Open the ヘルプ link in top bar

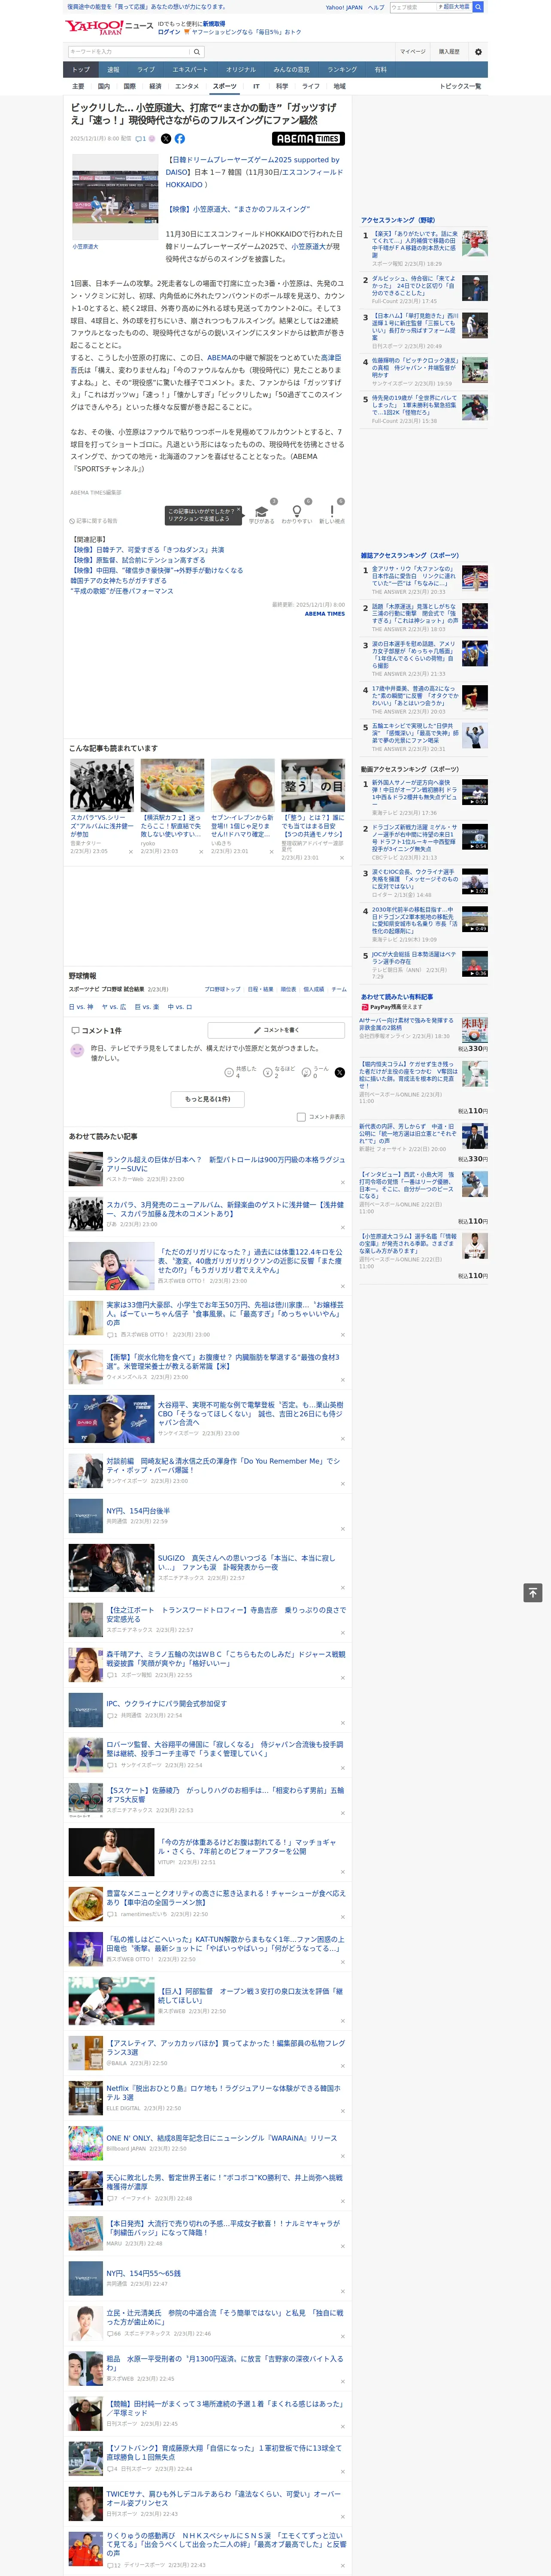click(375, 7)
